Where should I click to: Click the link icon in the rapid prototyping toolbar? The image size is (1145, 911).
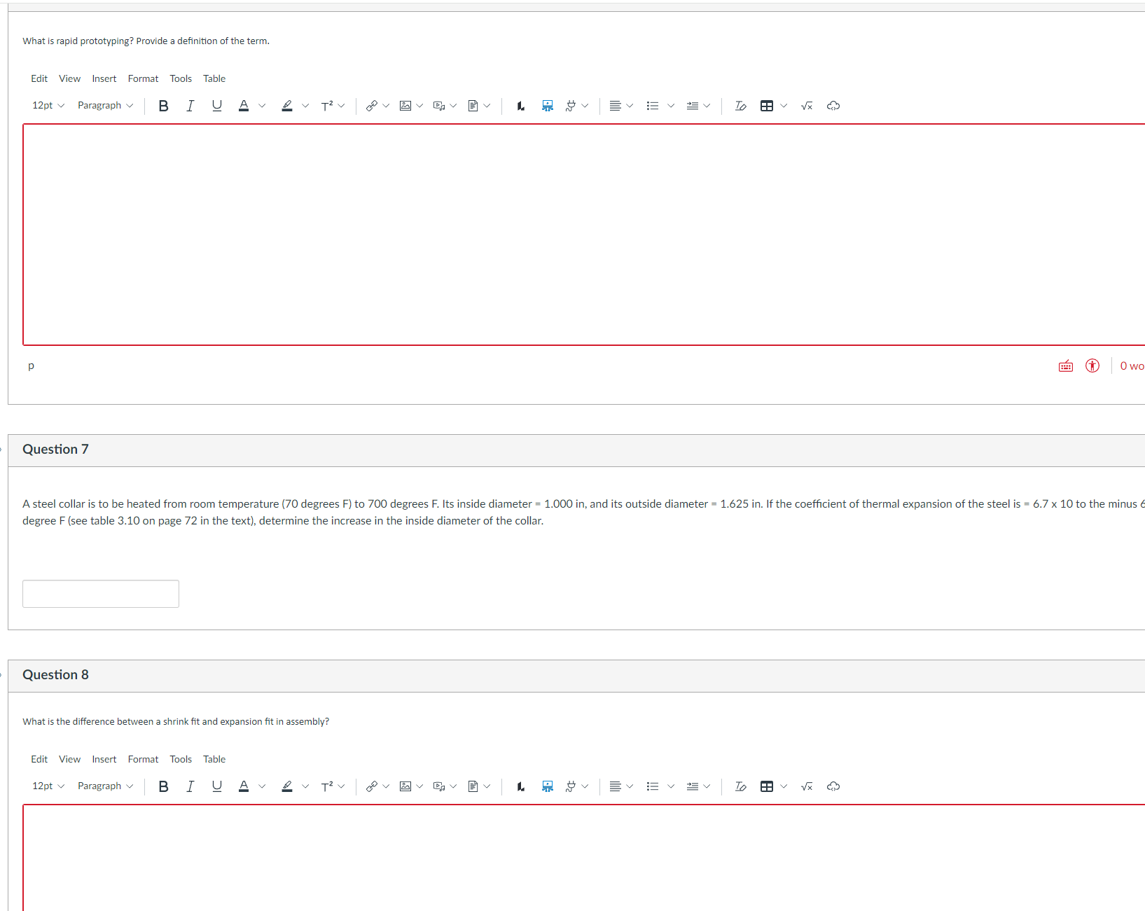[372, 106]
